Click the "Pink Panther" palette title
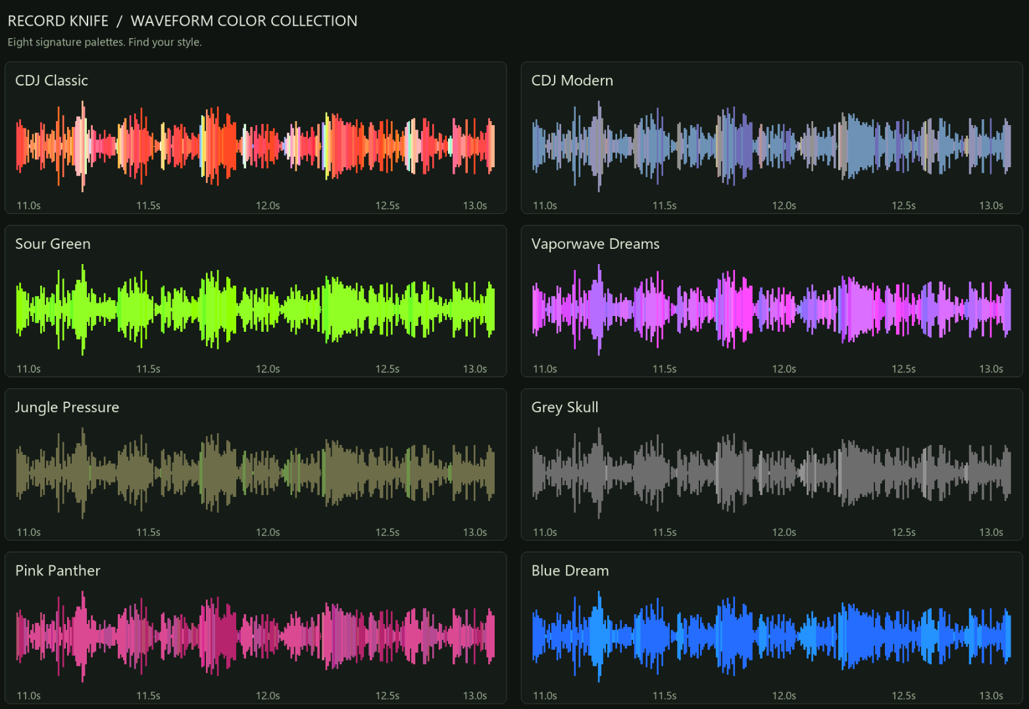The image size is (1029, 709). coord(58,571)
